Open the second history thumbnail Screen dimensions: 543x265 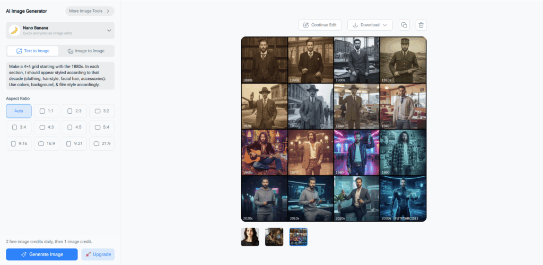[x=274, y=237]
